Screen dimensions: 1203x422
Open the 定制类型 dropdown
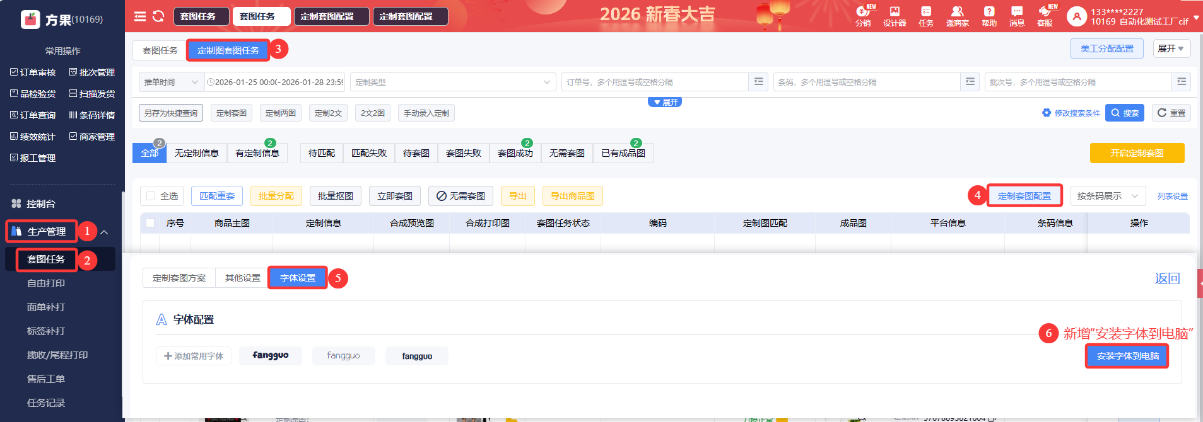point(452,82)
